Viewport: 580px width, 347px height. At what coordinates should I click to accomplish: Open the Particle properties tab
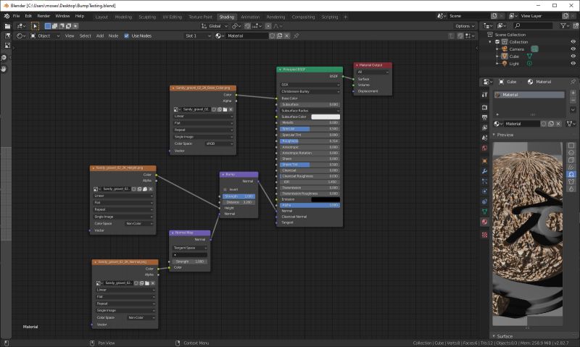pyautogui.click(x=484, y=181)
